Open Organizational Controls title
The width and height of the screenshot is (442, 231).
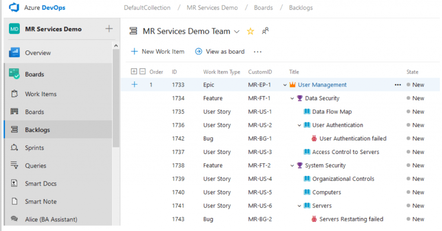(x=343, y=179)
